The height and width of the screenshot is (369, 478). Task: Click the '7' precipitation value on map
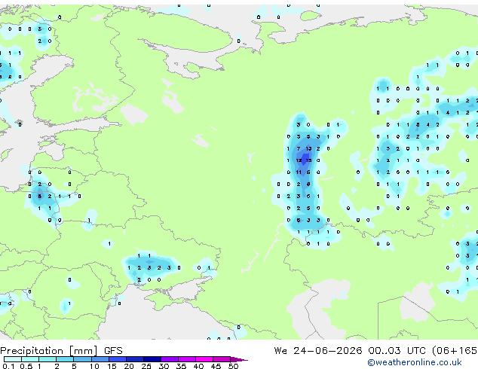299,148
